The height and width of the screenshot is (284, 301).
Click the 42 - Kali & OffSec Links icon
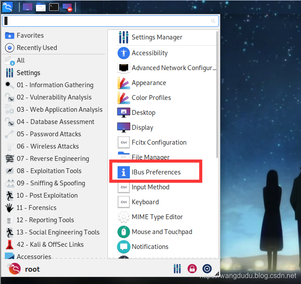(x=9, y=245)
